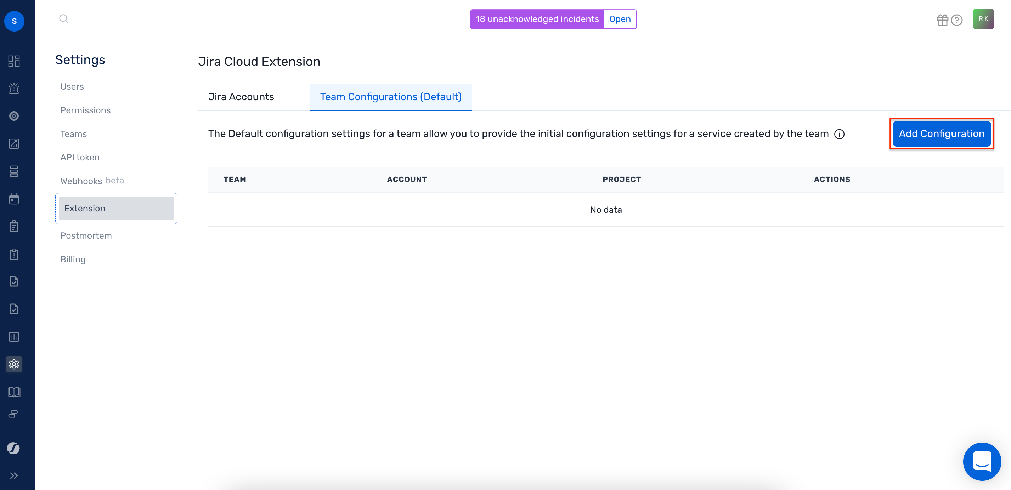Open the chat support bubble
Image resolution: width=1011 pixels, height=490 pixels.
982,462
